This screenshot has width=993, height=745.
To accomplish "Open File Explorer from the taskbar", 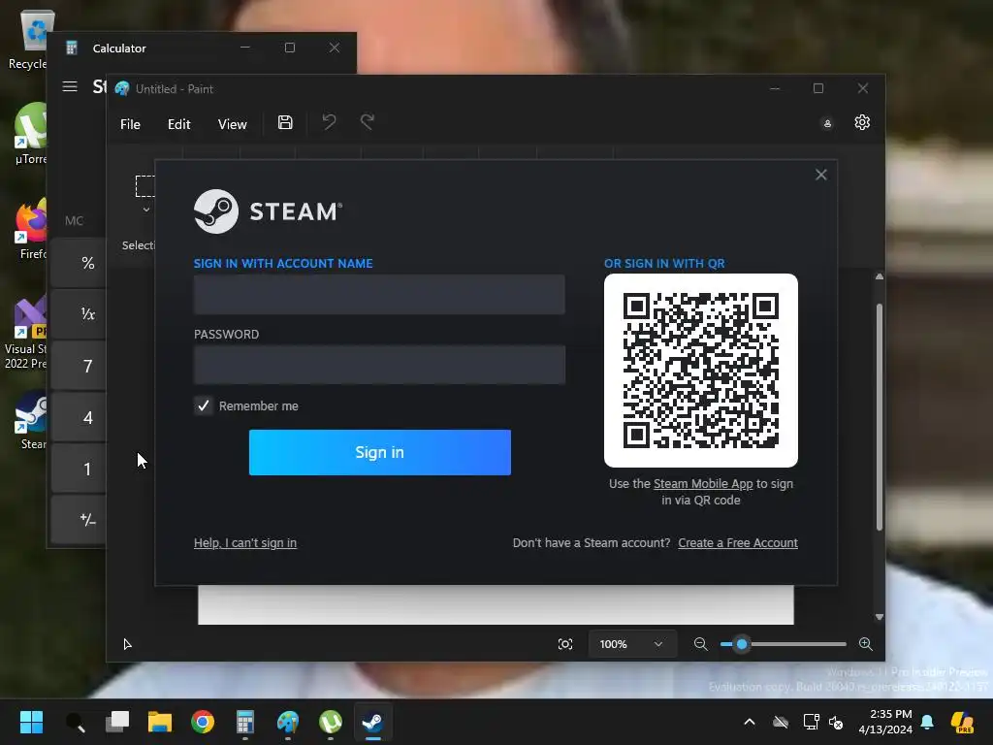I will point(160,722).
